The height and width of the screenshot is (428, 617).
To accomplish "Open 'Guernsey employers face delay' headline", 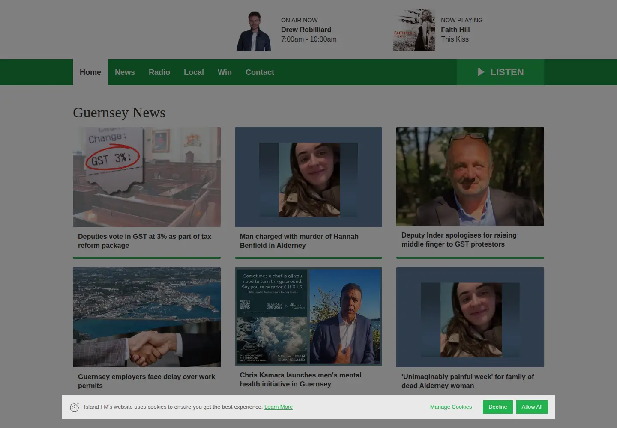I will 147,381.
